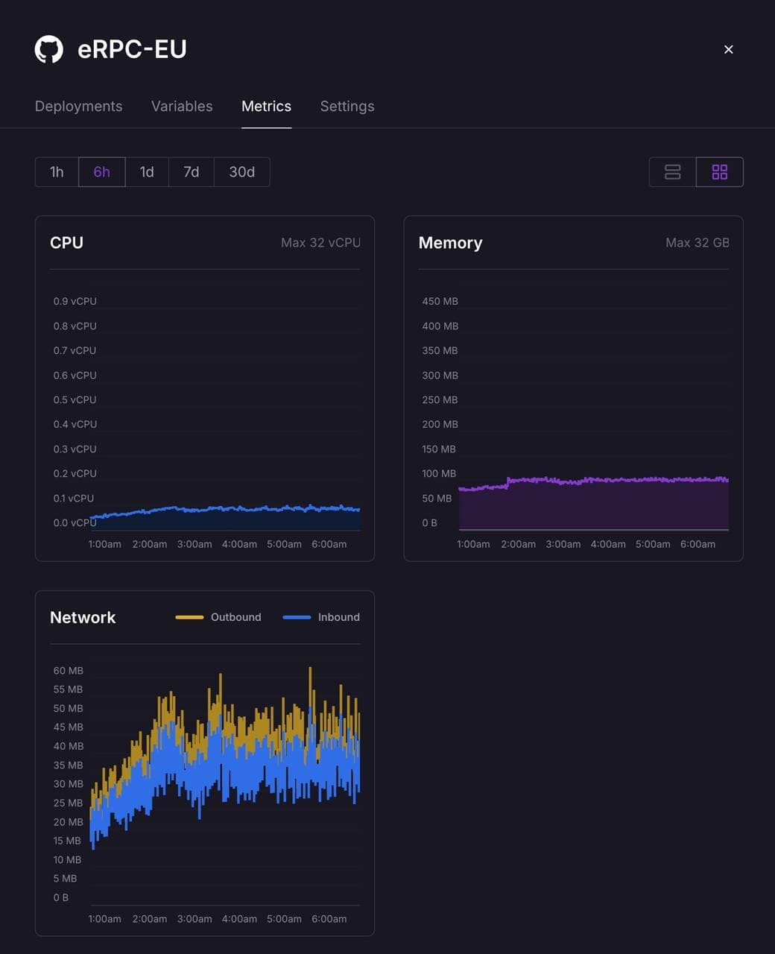The height and width of the screenshot is (954, 775).
Task: Click the Max 32 vCPU label
Action: [320, 243]
